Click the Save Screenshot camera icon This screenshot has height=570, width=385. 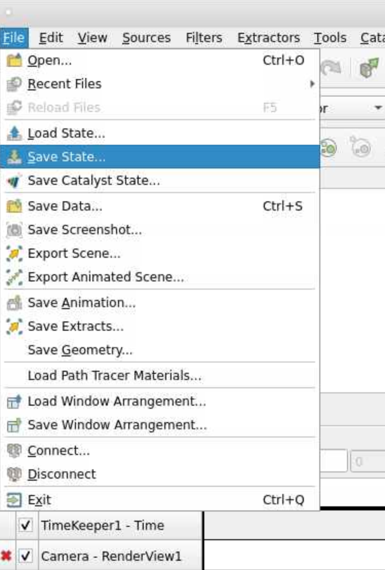click(x=14, y=230)
